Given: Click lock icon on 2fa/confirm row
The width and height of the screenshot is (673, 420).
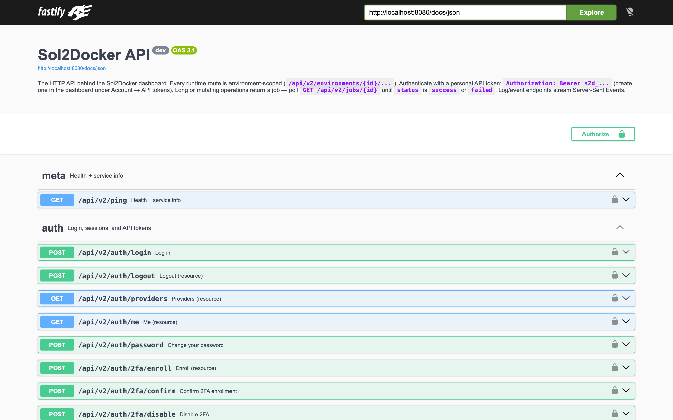Looking at the screenshot, I should click(615, 390).
